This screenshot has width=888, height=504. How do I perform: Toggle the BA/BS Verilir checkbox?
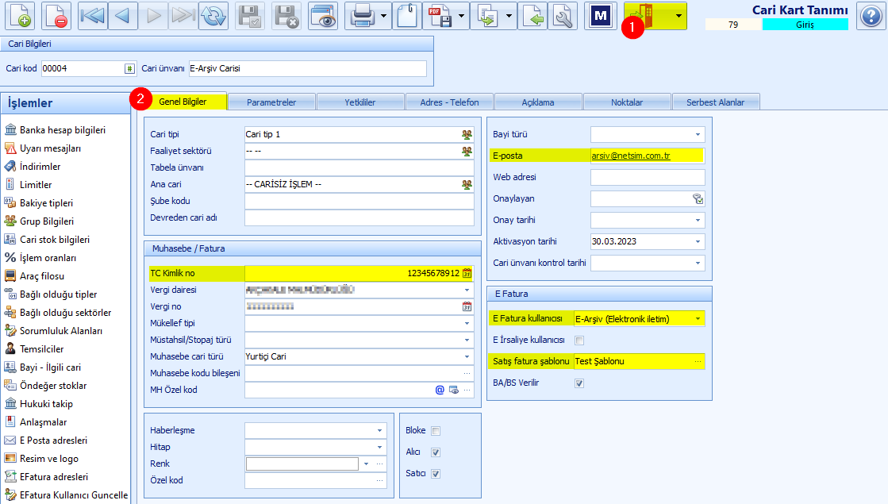[x=579, y=383]
